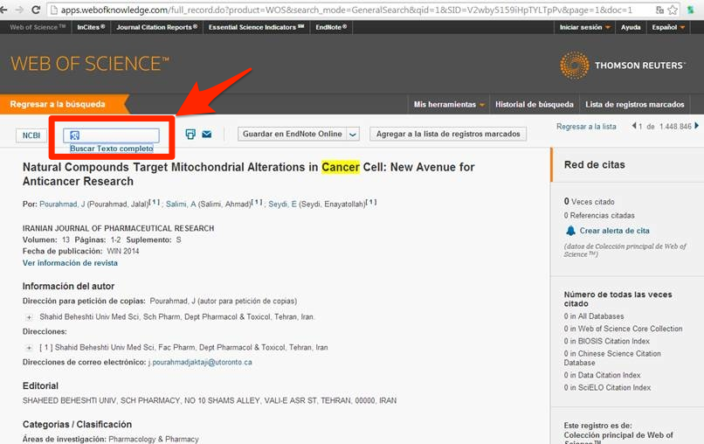
Task: Click Ver información de revista
Action: point(70,263)
